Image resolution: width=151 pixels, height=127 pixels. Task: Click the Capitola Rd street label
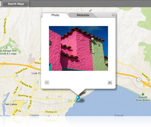click(x=26, y=84)
